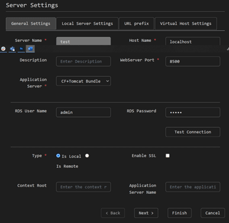This screenshot has height=223, width=229.
Task: Click the WebServer Port label
Action: click(x=137, y=60)
